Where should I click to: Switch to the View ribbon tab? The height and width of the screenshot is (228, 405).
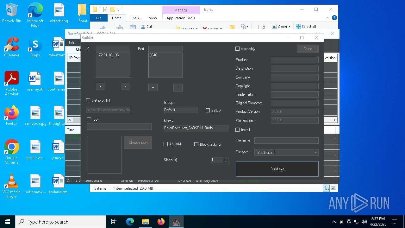[153, 18]
